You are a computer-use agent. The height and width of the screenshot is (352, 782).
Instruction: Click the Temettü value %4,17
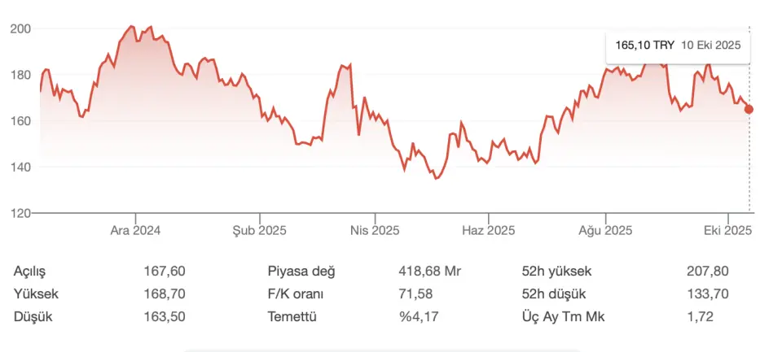point(419,316)
